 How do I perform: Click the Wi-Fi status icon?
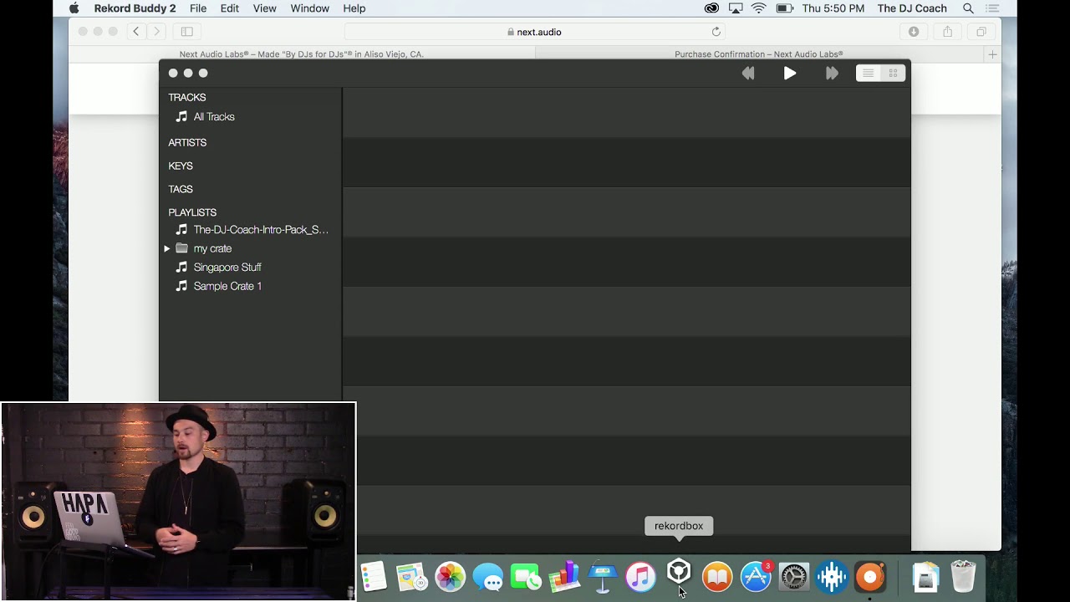[x=759, y=8]
